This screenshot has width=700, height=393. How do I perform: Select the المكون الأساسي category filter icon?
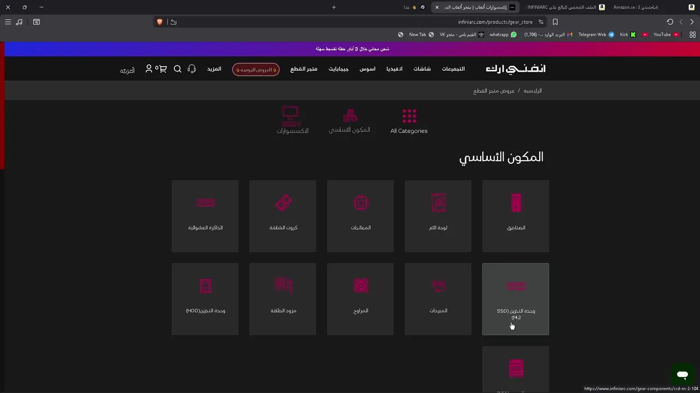(x=350, y=116)
